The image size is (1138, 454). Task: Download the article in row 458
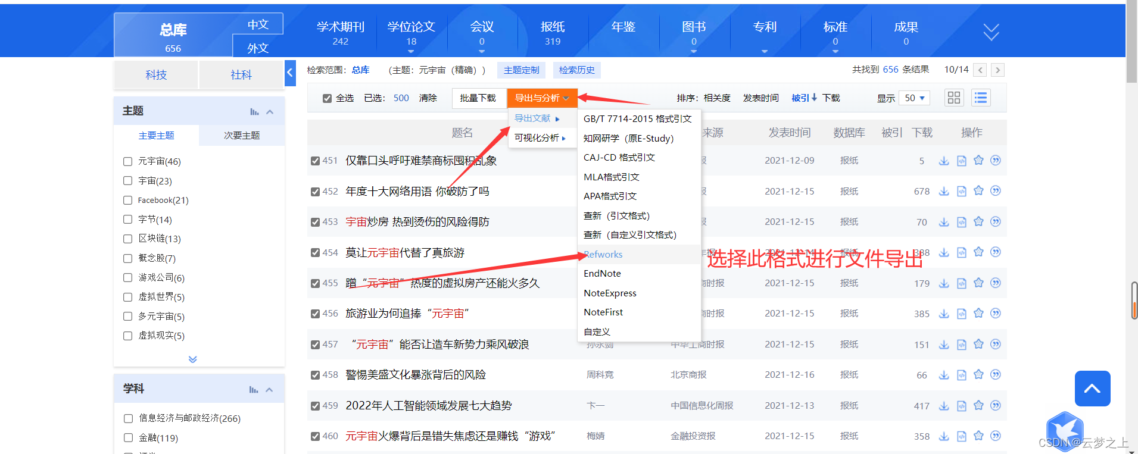pyautogui.click(x=944, y=375)
